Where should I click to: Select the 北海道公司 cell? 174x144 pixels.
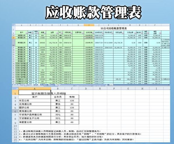coord(35,104)
